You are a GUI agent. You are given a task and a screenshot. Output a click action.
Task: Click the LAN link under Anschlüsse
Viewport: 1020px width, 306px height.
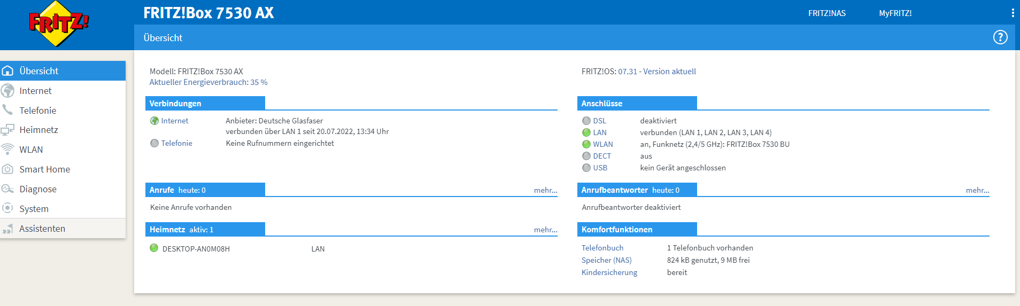[x=600, y=132]
